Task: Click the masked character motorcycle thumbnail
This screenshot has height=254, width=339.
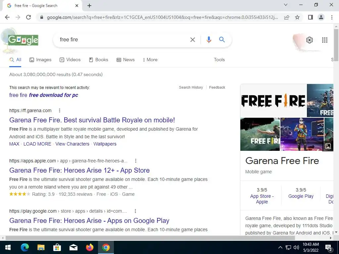Action: tap(302, 134)
